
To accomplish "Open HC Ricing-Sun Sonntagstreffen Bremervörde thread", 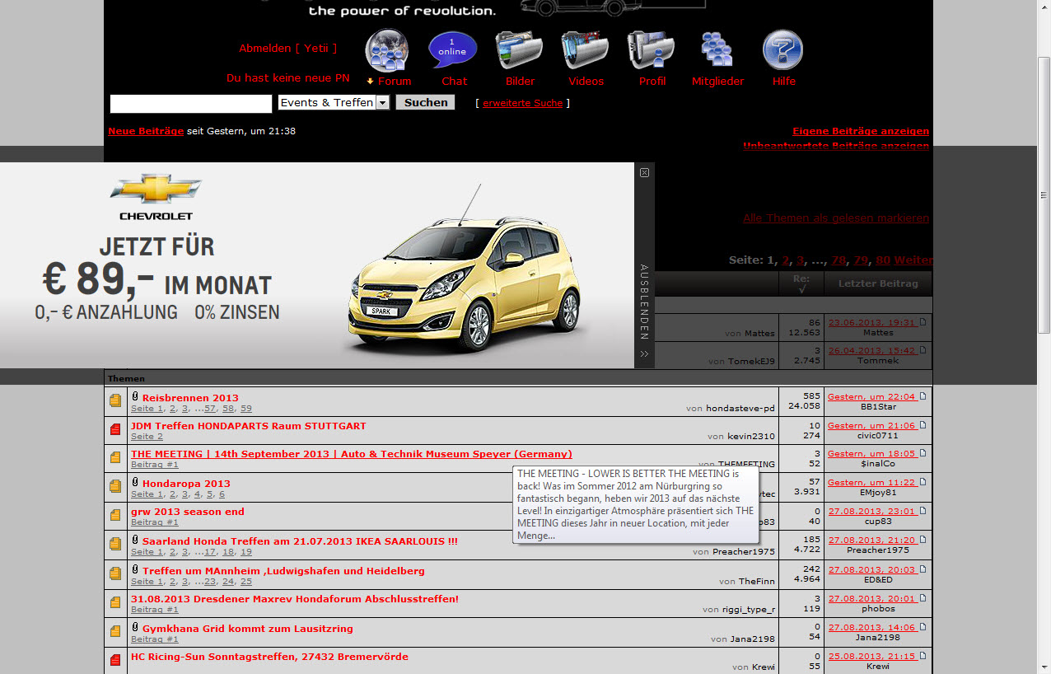I will point(269,657).
